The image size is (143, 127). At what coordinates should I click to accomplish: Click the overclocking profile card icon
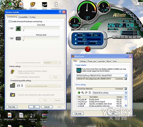(x=13, y=85)
